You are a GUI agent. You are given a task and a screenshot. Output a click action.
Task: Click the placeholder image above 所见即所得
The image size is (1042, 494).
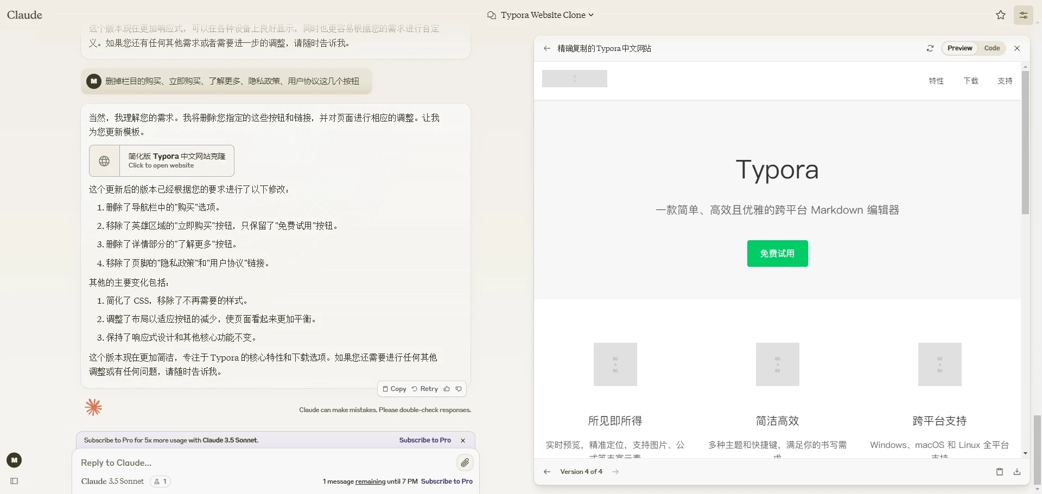point(615,364)
